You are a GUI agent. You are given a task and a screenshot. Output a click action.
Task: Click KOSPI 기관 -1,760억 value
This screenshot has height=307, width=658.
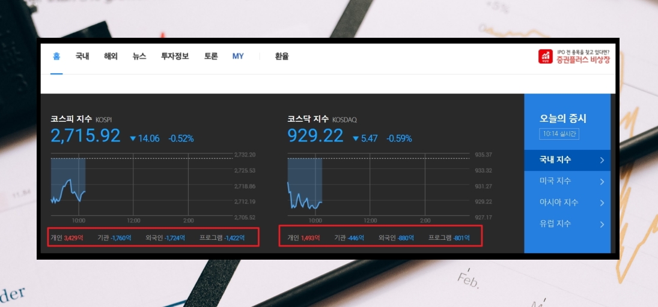(x=121, y=238)
